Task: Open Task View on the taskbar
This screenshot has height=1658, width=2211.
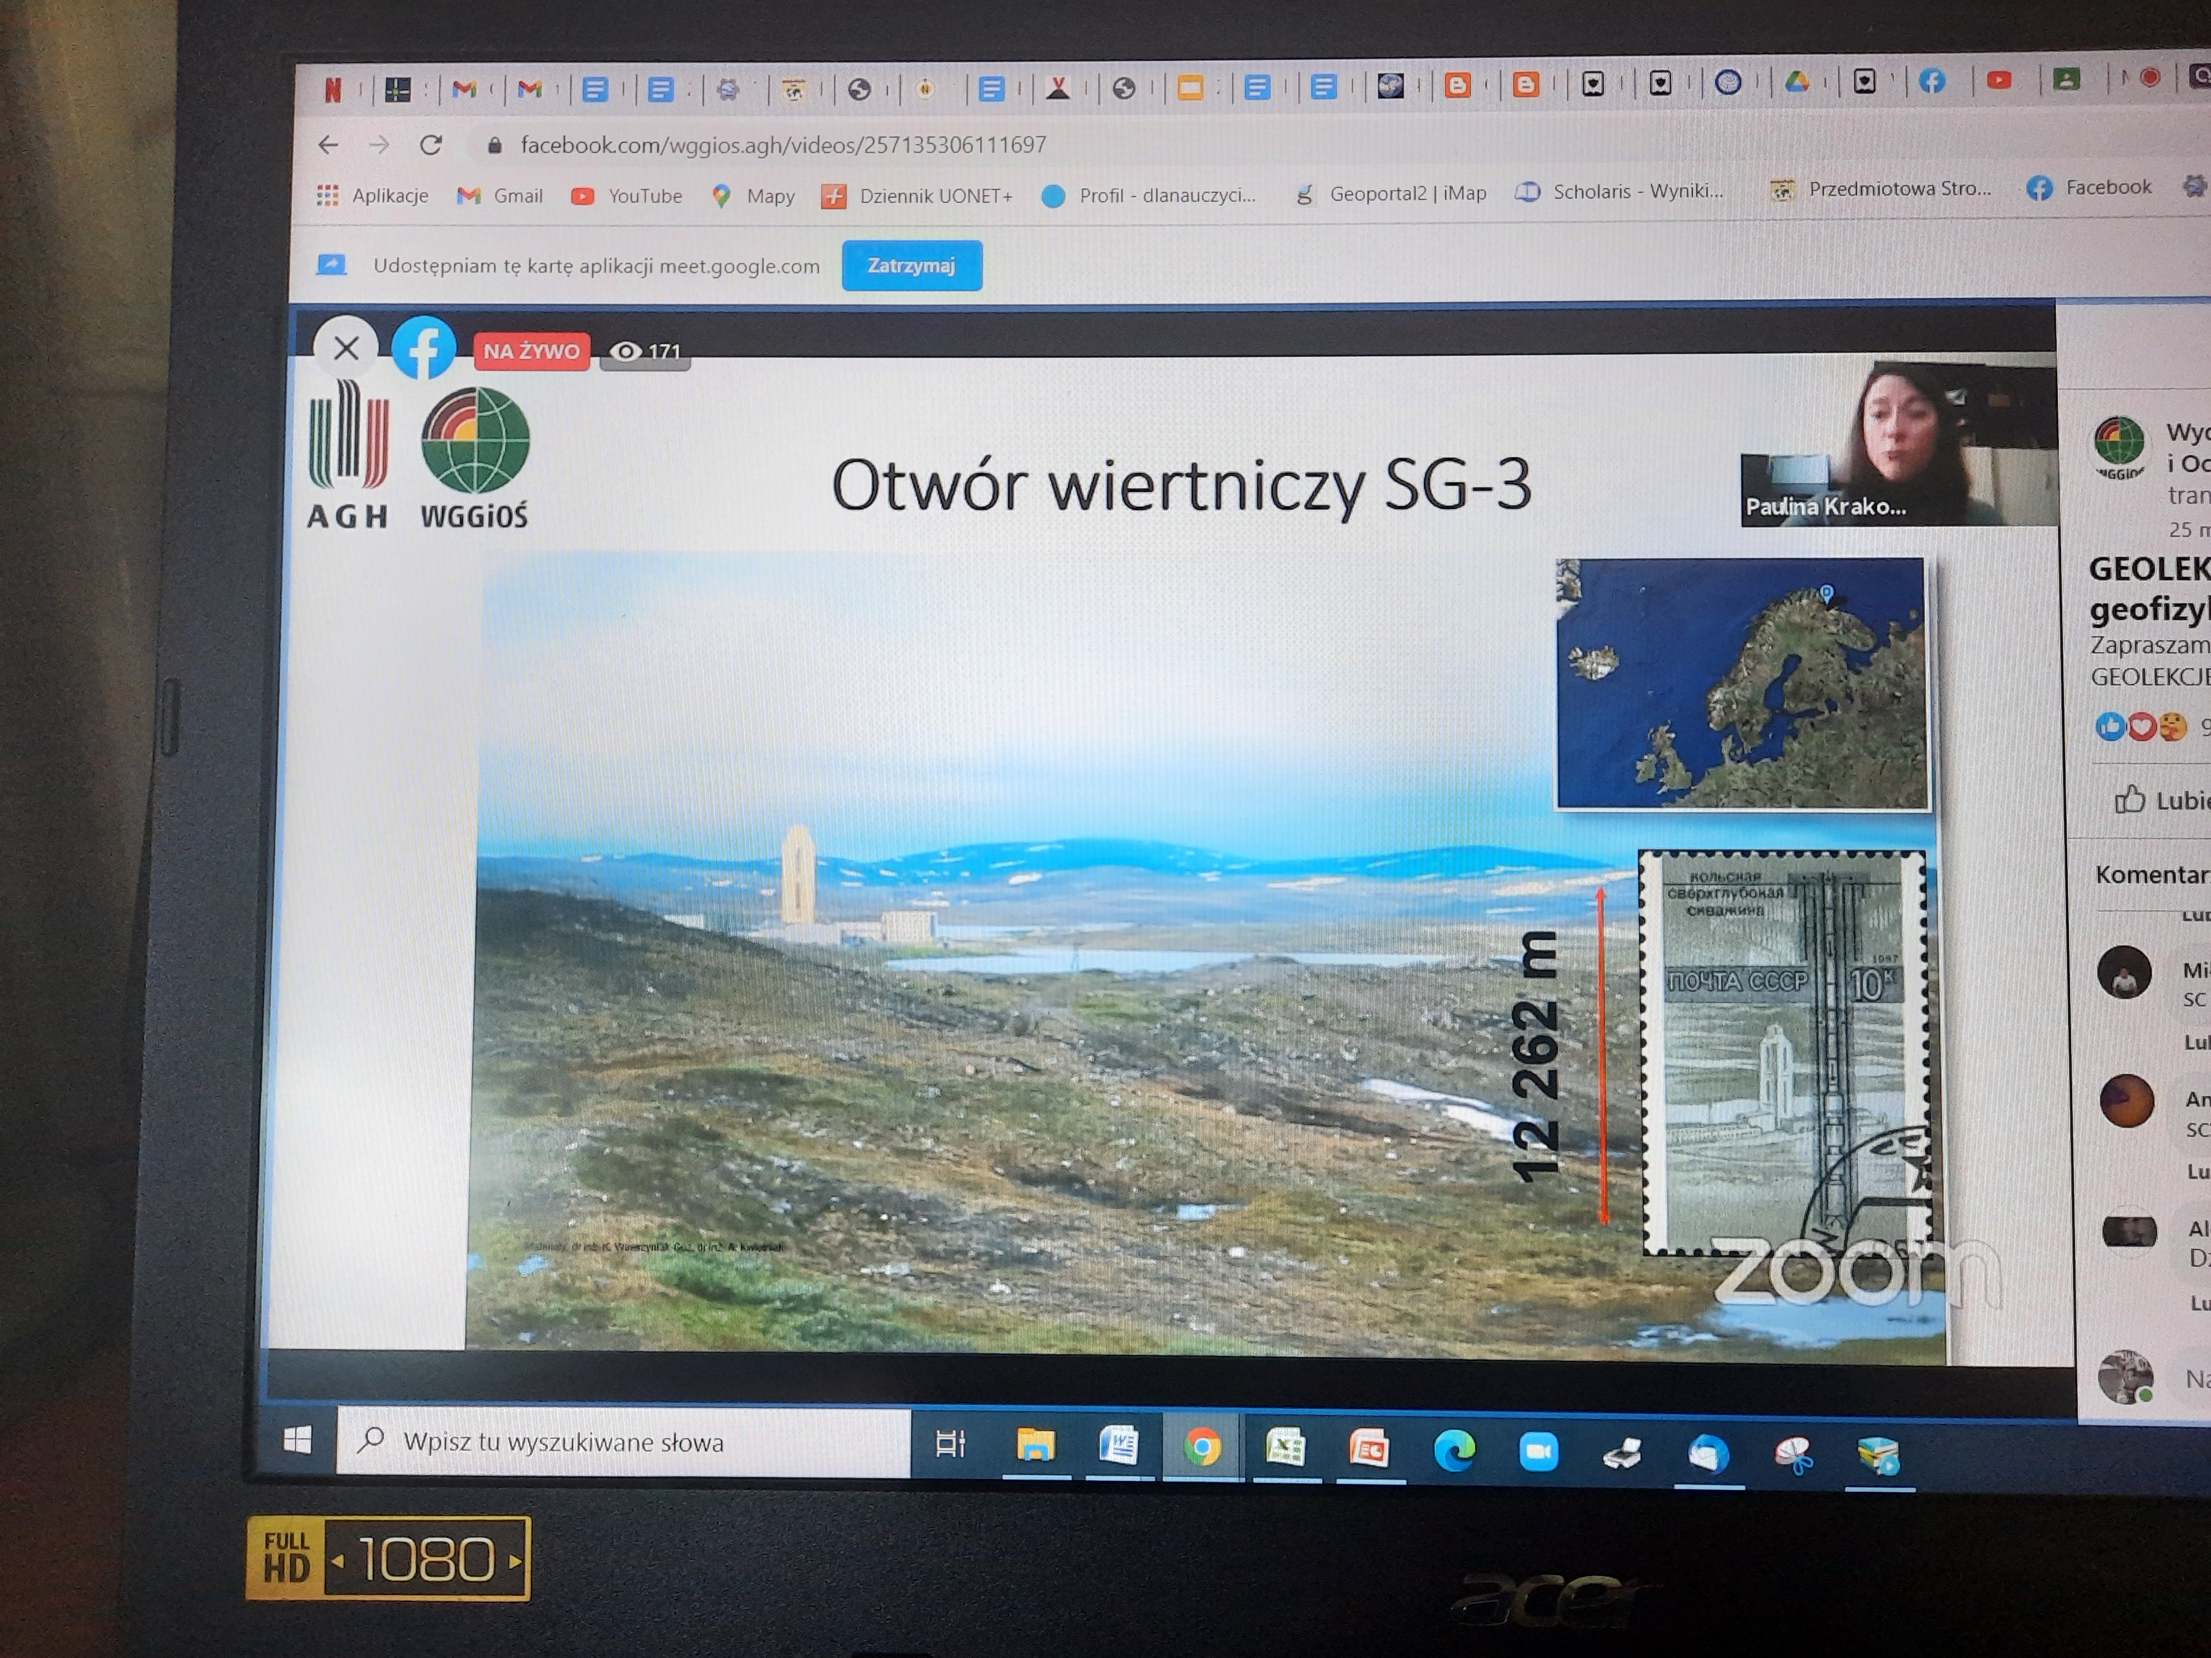Action: [950, 1443]
